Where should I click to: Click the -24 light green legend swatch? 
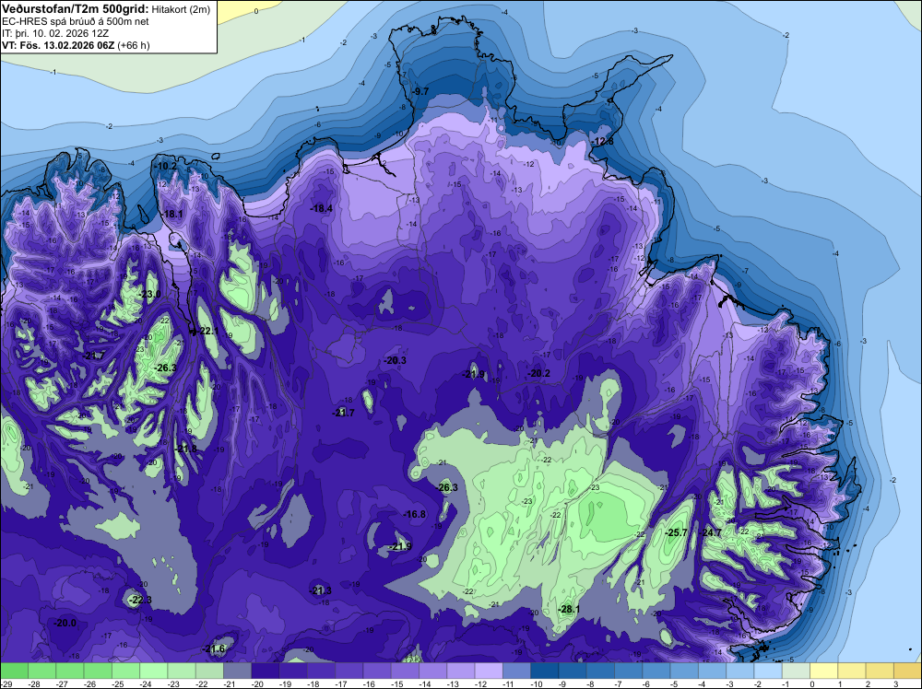point(153,671)
